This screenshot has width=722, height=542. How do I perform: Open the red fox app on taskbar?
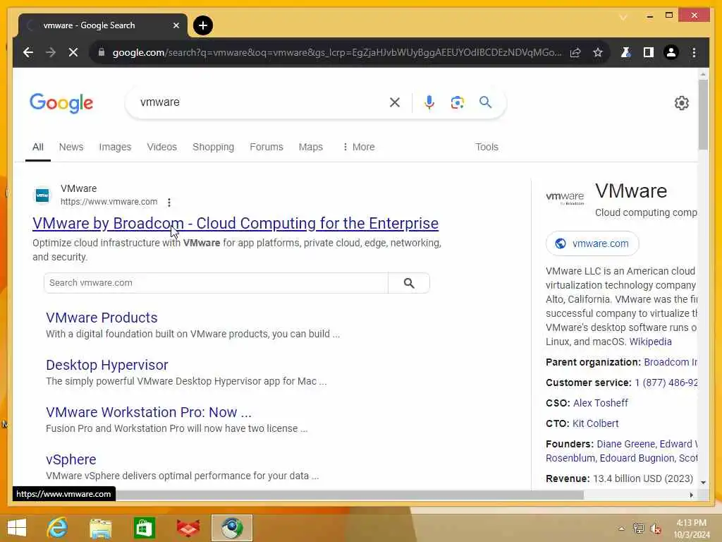pyautogui.click(x=188, y=528)
